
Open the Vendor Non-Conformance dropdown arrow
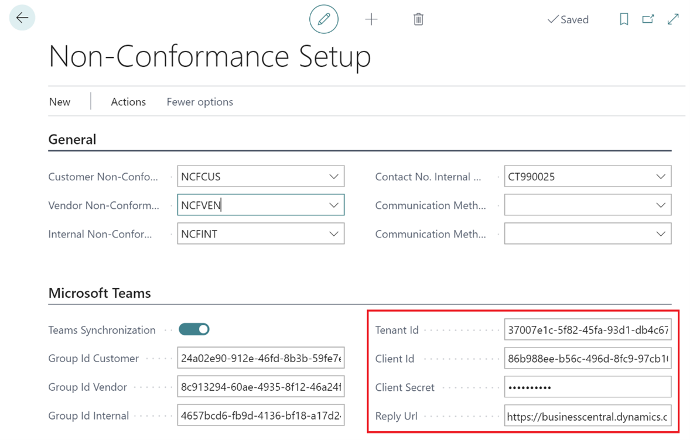pyautogui.click(x=333, y=205)
